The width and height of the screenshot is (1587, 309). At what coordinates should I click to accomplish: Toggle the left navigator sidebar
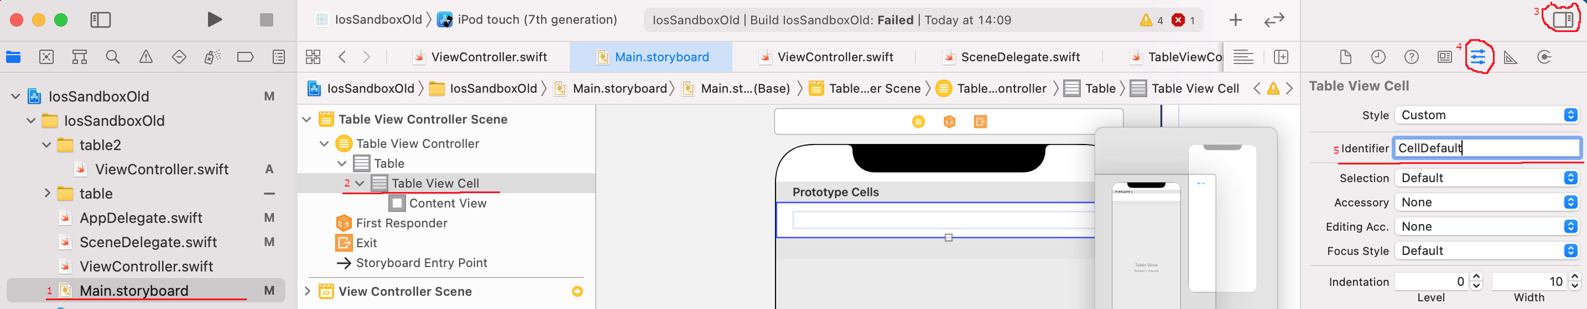pos(101,20)
